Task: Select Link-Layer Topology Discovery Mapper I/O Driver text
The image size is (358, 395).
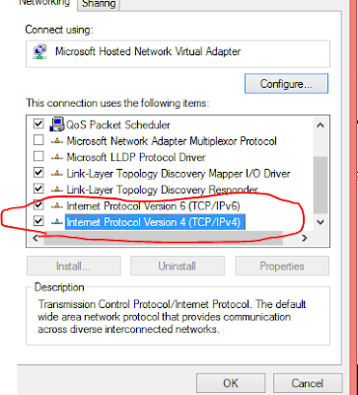Action: pyautogui.click(x=179, y=173)
